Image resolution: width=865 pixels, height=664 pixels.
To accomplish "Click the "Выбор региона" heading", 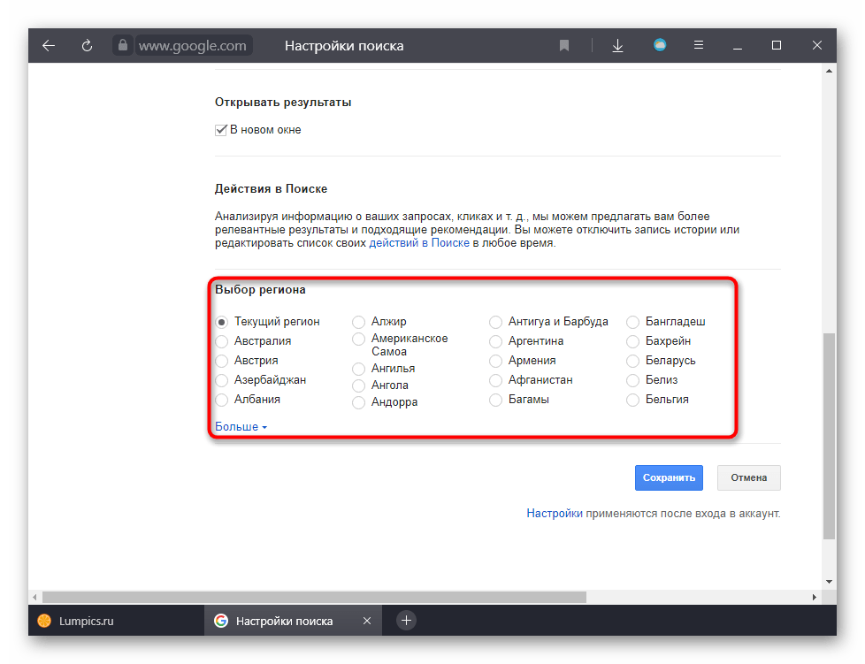I will point(260,289).
